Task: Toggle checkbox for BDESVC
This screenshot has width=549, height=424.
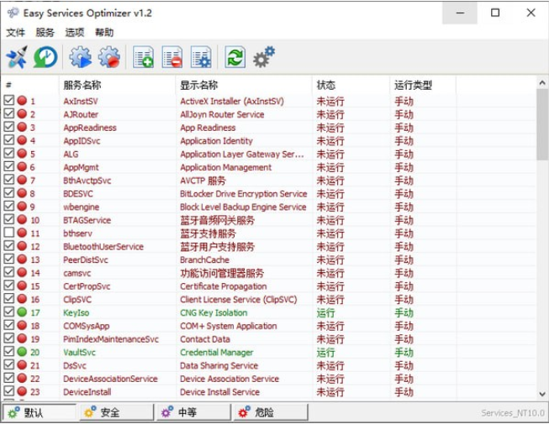Action: coord(8,193)
